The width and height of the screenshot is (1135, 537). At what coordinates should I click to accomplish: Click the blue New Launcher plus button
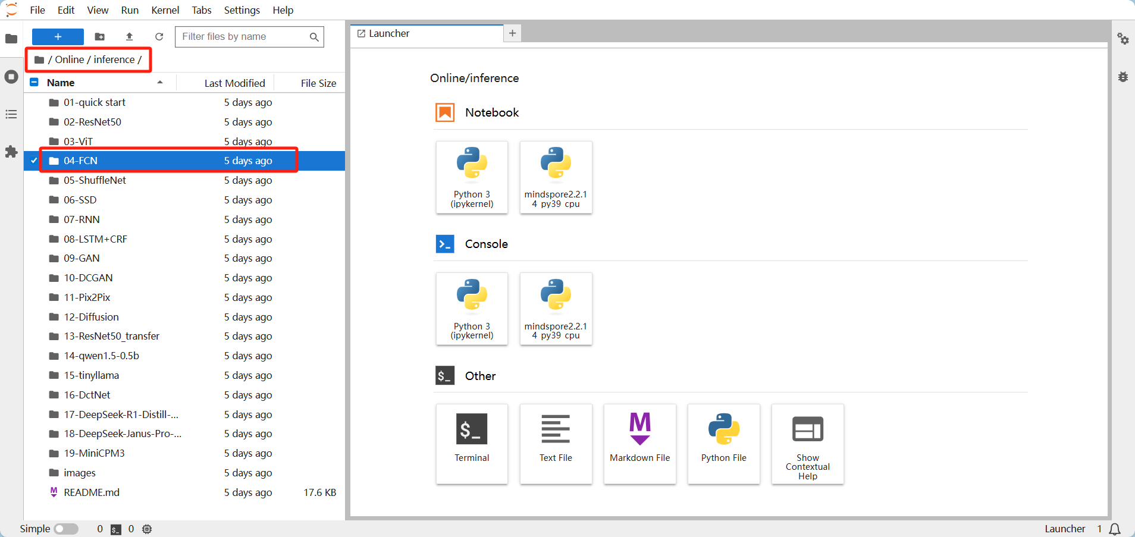(58, 37)
